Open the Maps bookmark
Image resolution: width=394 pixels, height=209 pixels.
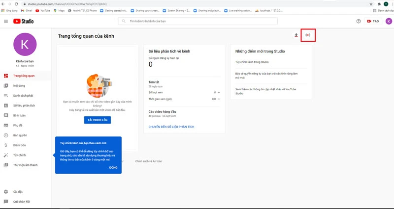[59, 11]
